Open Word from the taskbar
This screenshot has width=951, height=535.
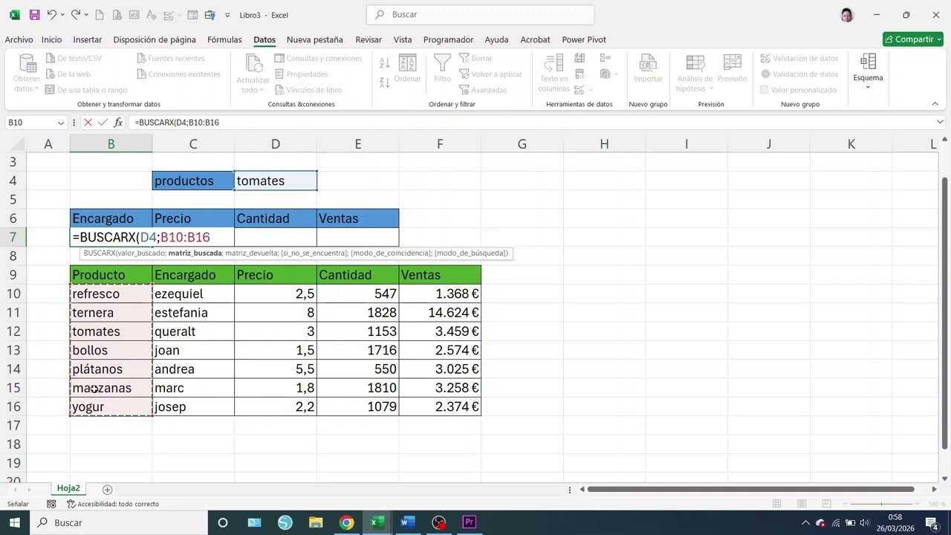click(407, 522)
